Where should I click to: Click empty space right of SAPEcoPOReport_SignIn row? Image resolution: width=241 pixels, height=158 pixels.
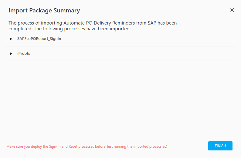click(152, 39)
